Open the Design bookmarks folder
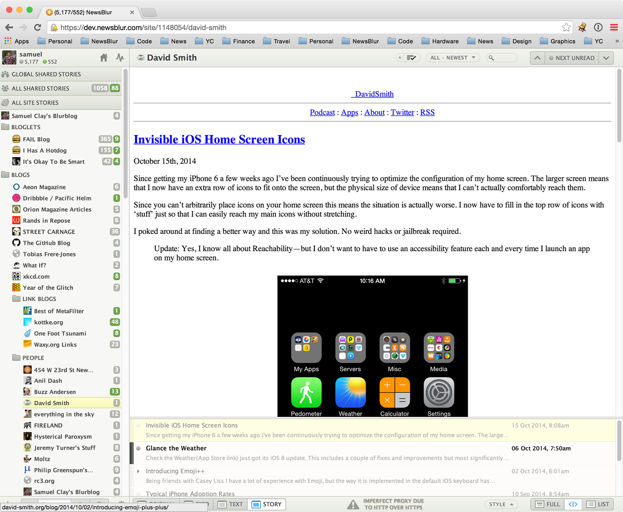Viewport: 623px width, 512px height. coord(517,41)
